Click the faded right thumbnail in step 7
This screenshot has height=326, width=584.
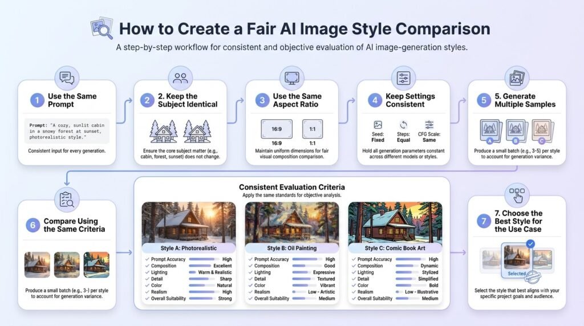click(543, 259)
